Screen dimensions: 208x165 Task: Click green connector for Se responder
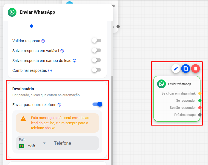coord(200,101)
